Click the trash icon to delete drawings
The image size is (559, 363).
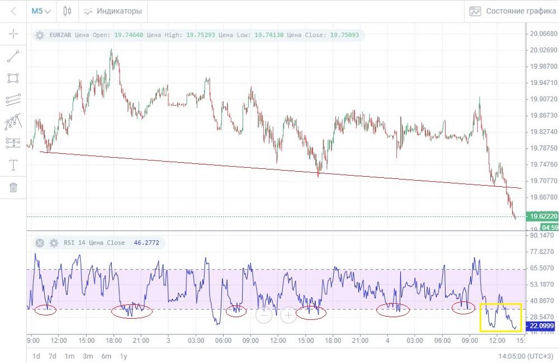(13, 187)
